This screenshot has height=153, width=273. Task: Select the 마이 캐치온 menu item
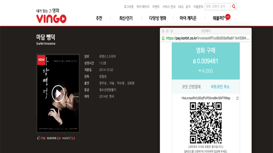(x=188, y=18)
